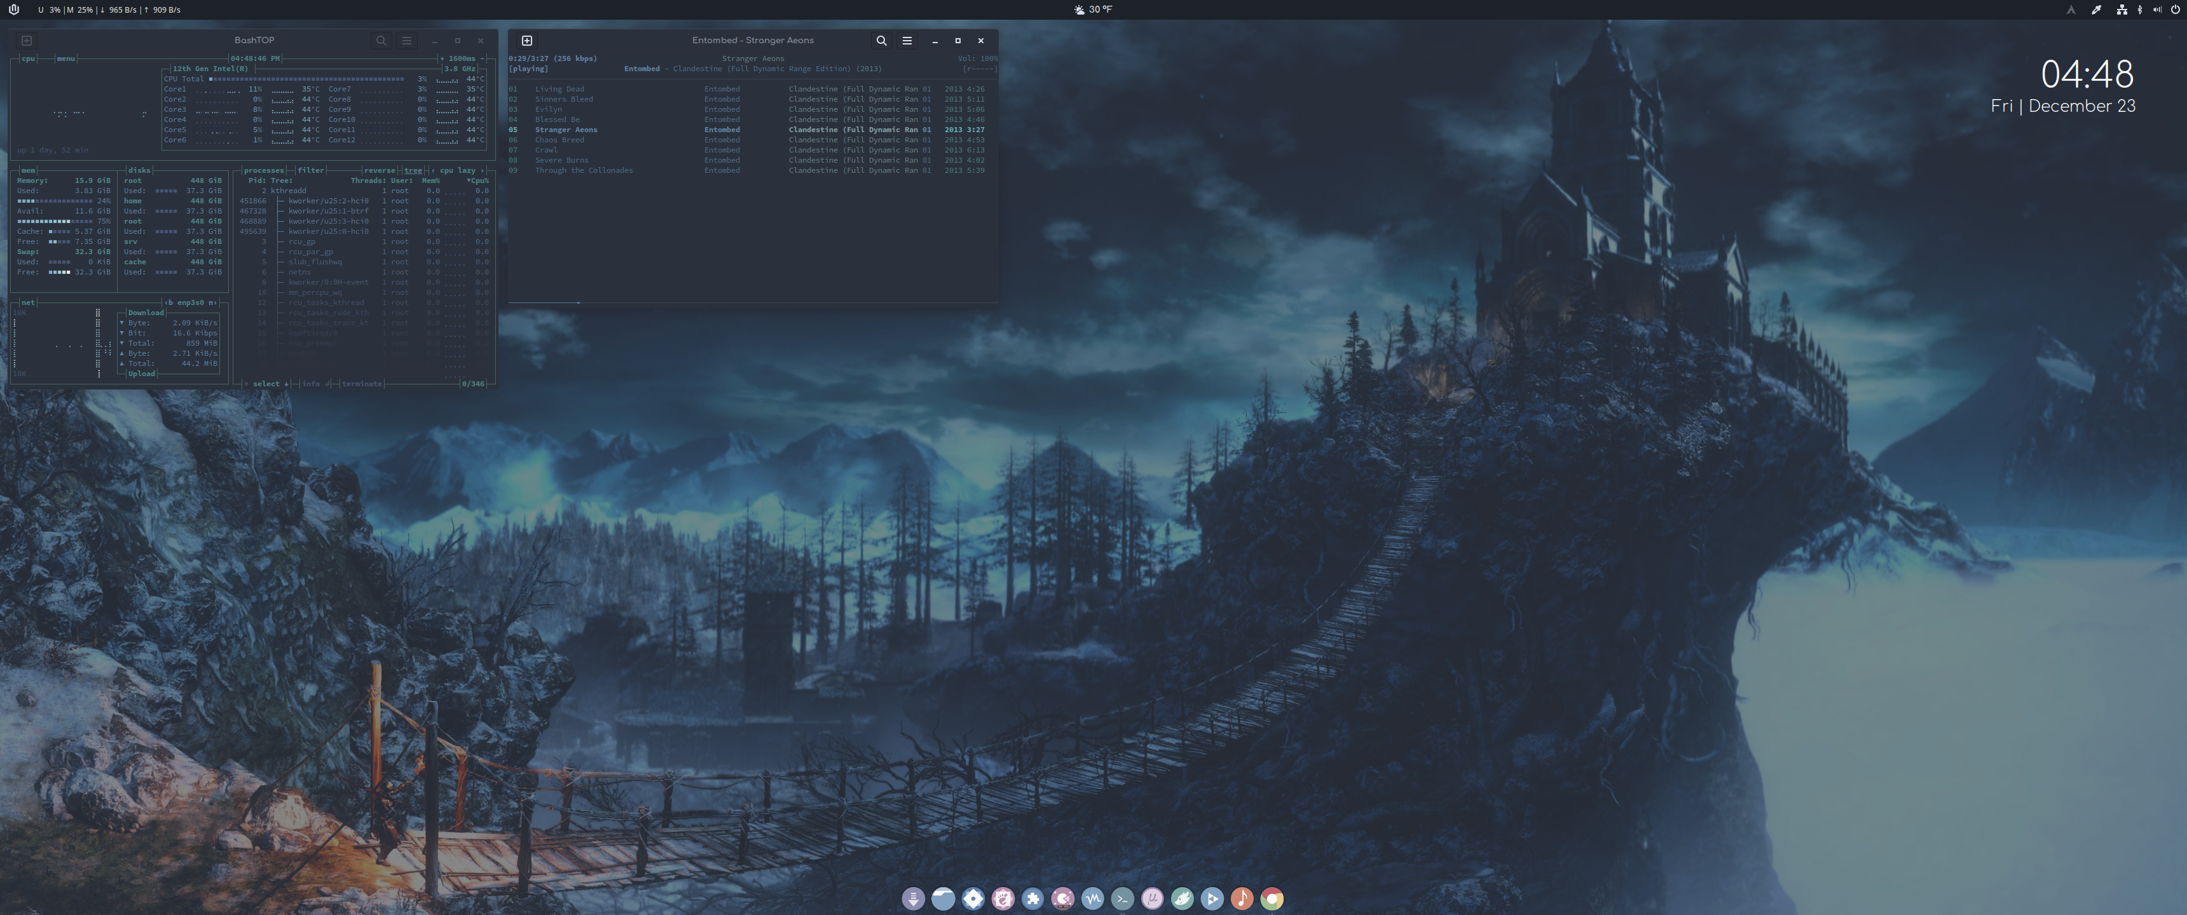The width and height of the screenshot is (2187, 915).
Task: Click power icon at right end of top bar
Action: [2175, 10]
